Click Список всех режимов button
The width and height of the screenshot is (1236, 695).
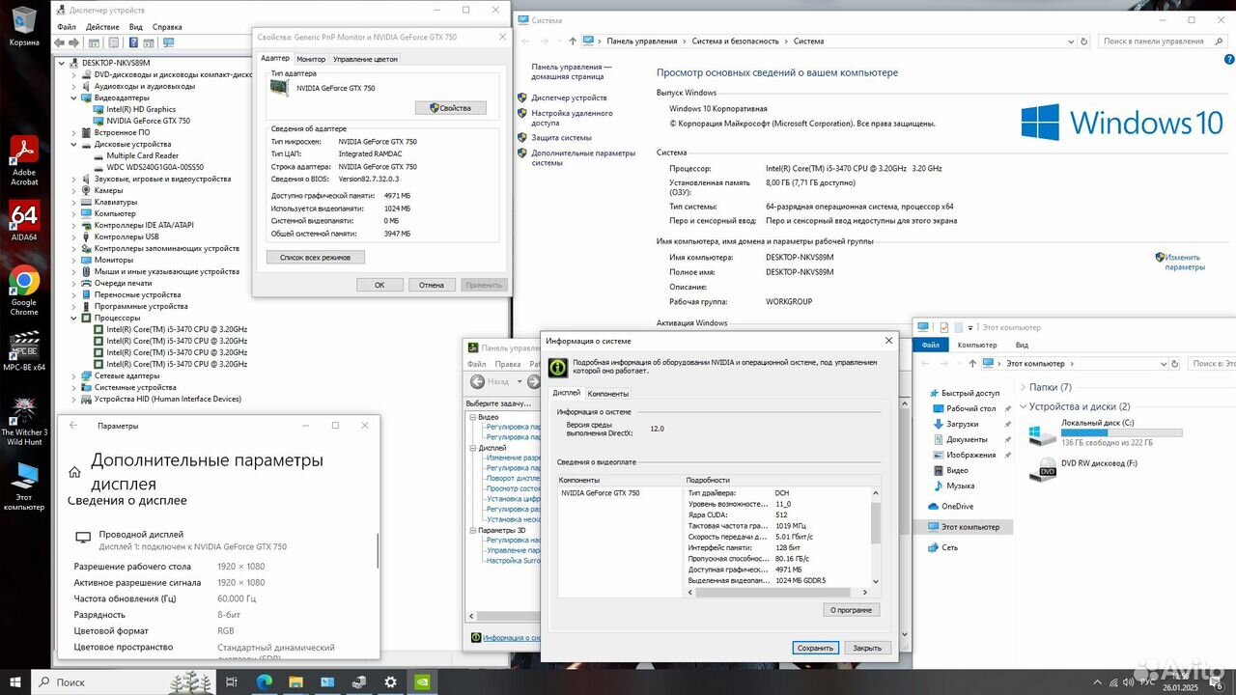(316, 258)
